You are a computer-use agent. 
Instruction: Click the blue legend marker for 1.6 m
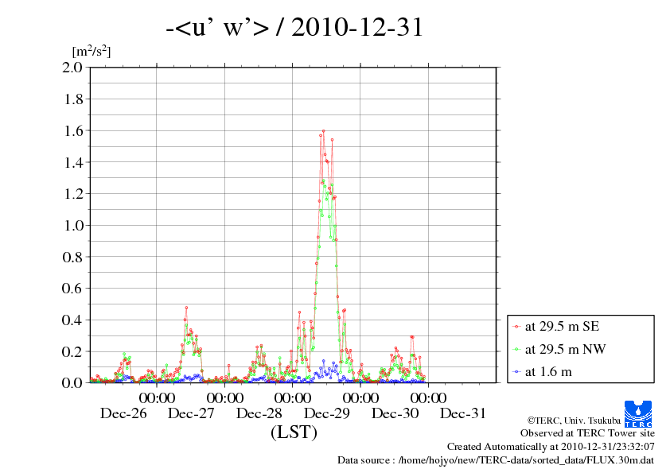pyautogui.click(x=516, y=372)
